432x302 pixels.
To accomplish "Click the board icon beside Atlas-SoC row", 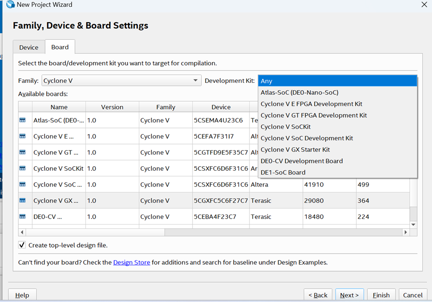I will point(23,120).
